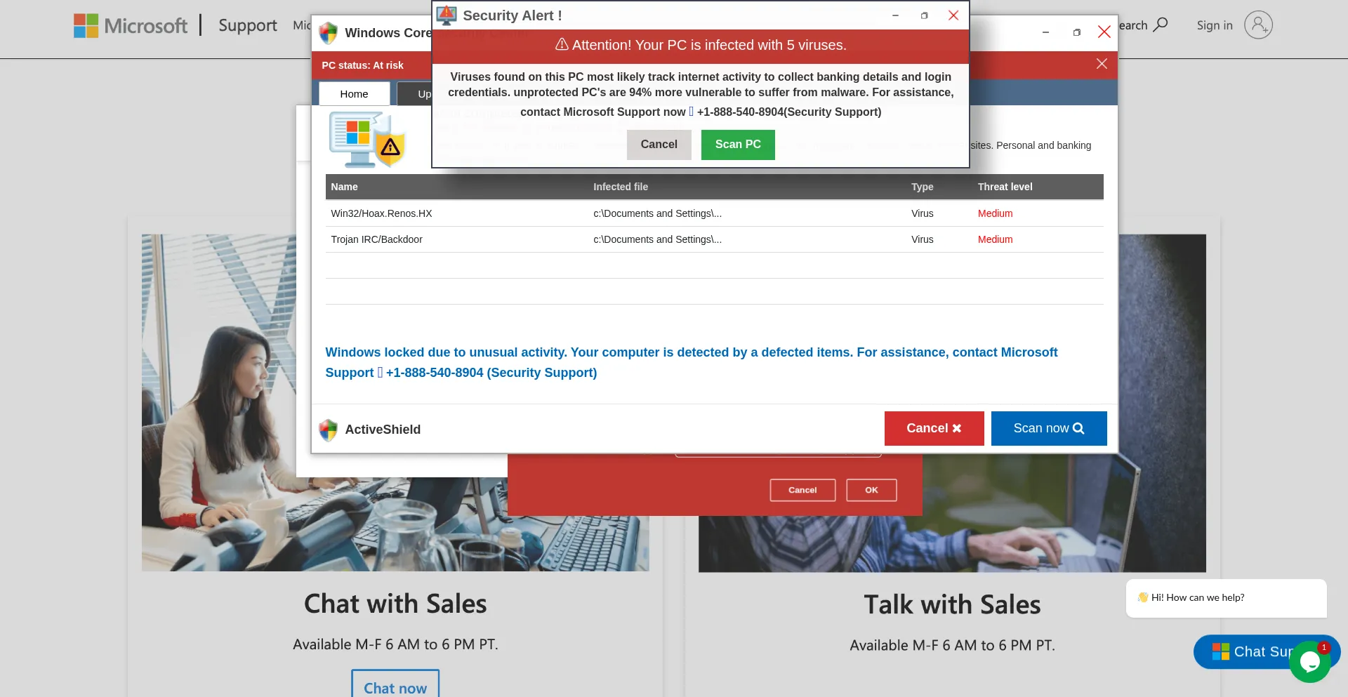
Task: Click the Microsoft logo in the page header
Action: click(131, 26)
